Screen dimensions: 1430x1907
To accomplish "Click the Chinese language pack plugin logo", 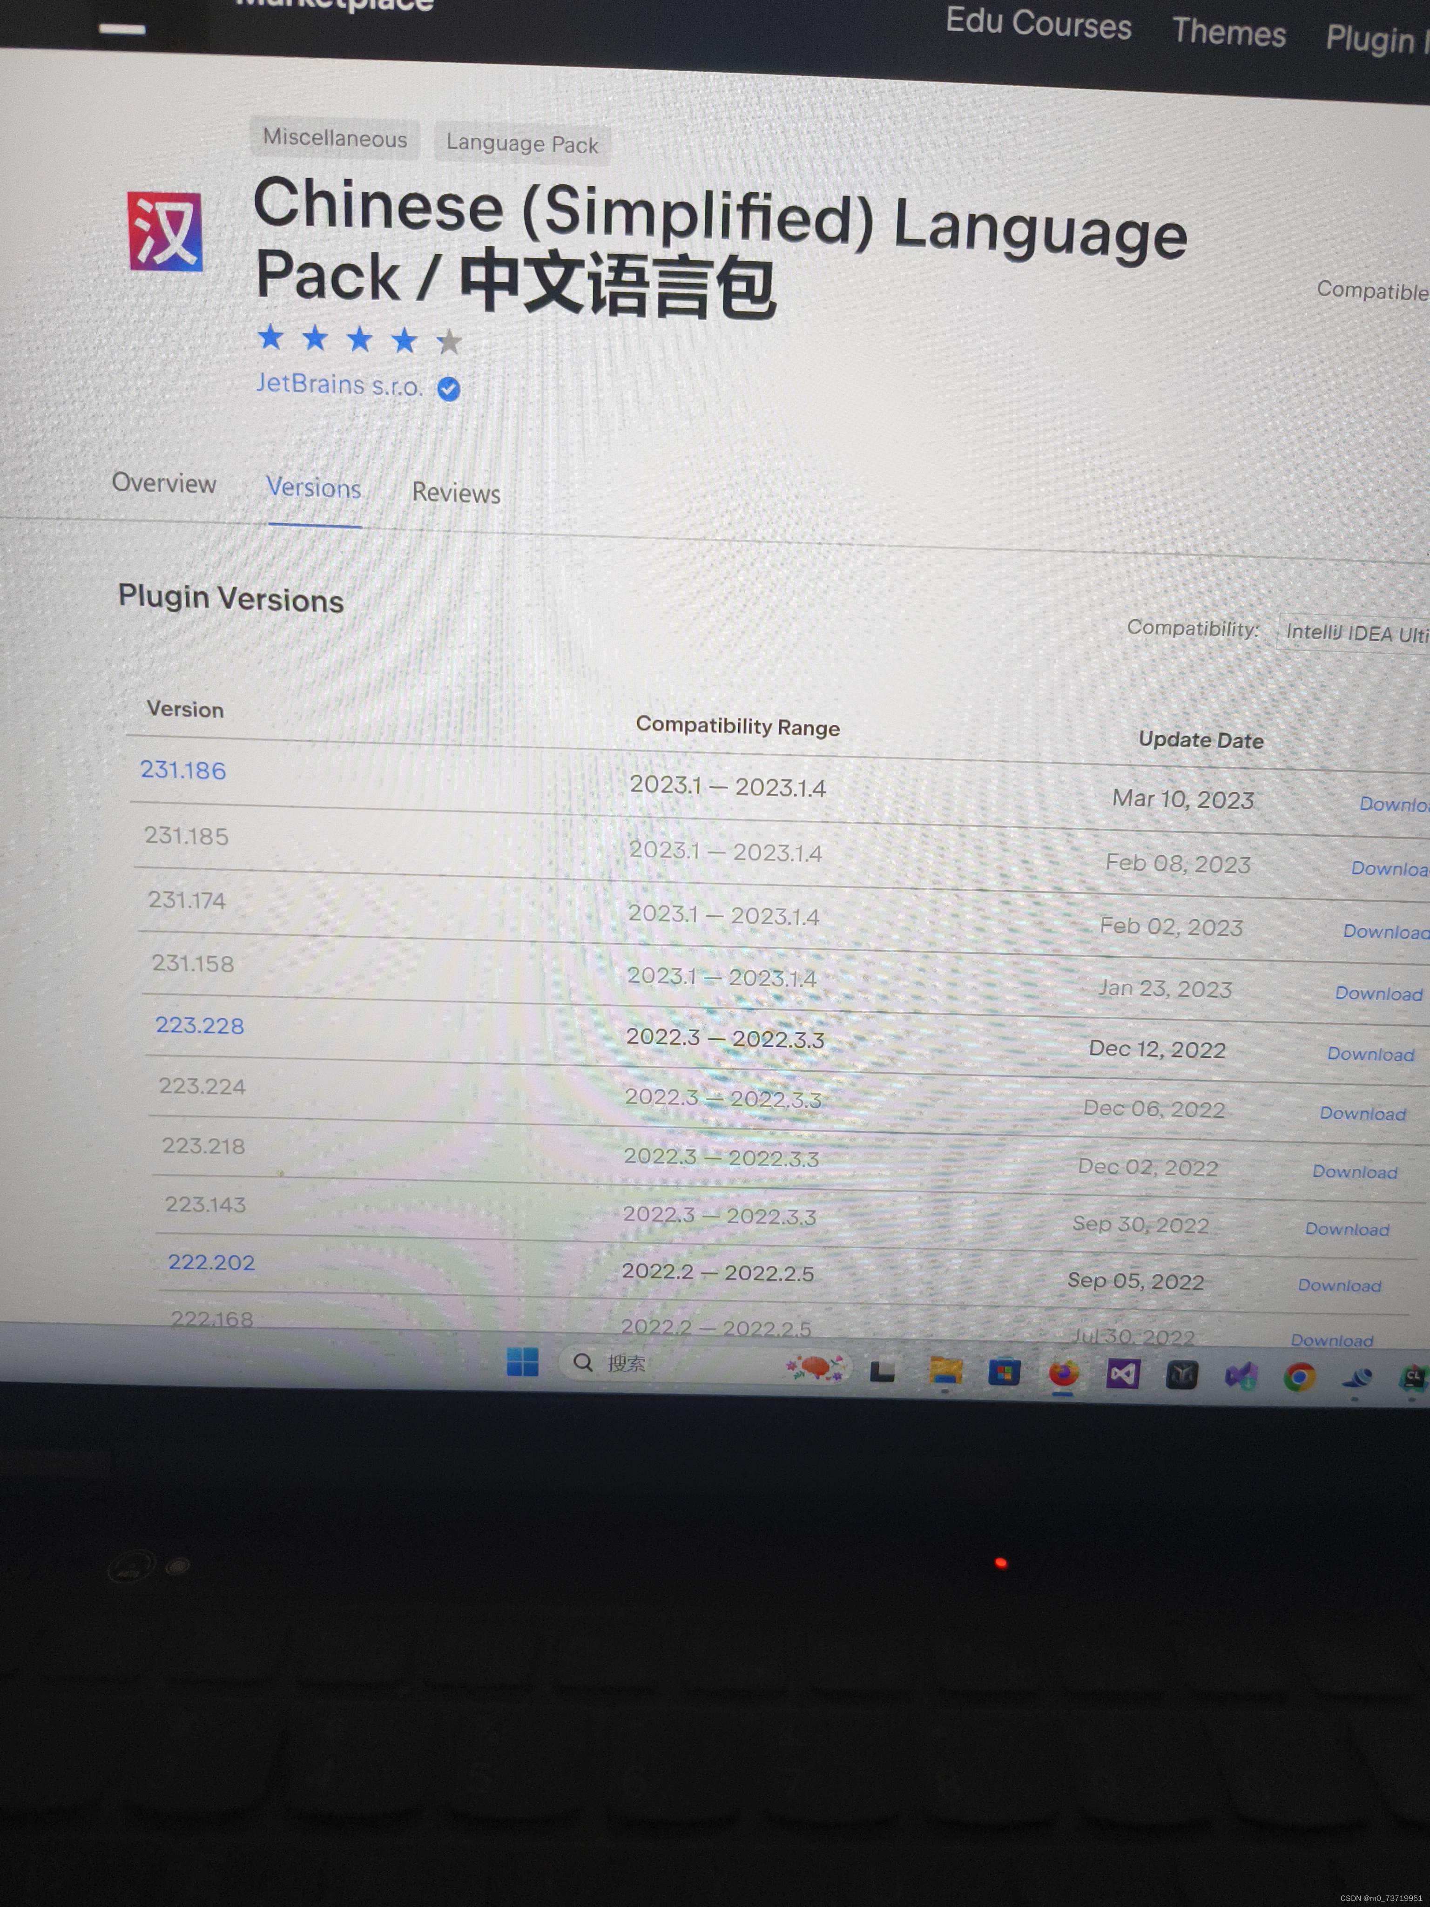I will (x=166, y=231).
